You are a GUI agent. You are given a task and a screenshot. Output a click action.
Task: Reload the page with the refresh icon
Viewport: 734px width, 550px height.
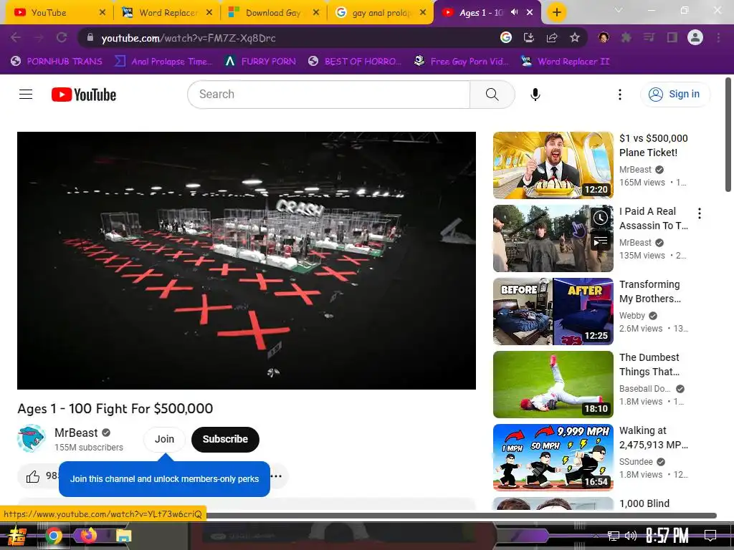62,37
